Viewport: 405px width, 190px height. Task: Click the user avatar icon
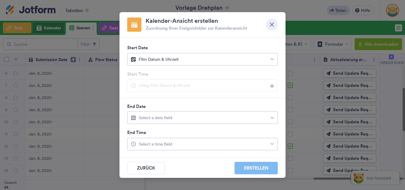[392, 10]
